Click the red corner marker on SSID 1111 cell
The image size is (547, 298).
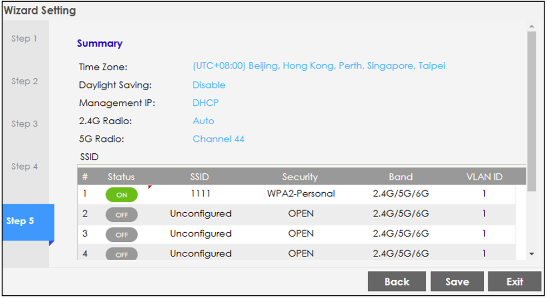click(x=150, y=187)
